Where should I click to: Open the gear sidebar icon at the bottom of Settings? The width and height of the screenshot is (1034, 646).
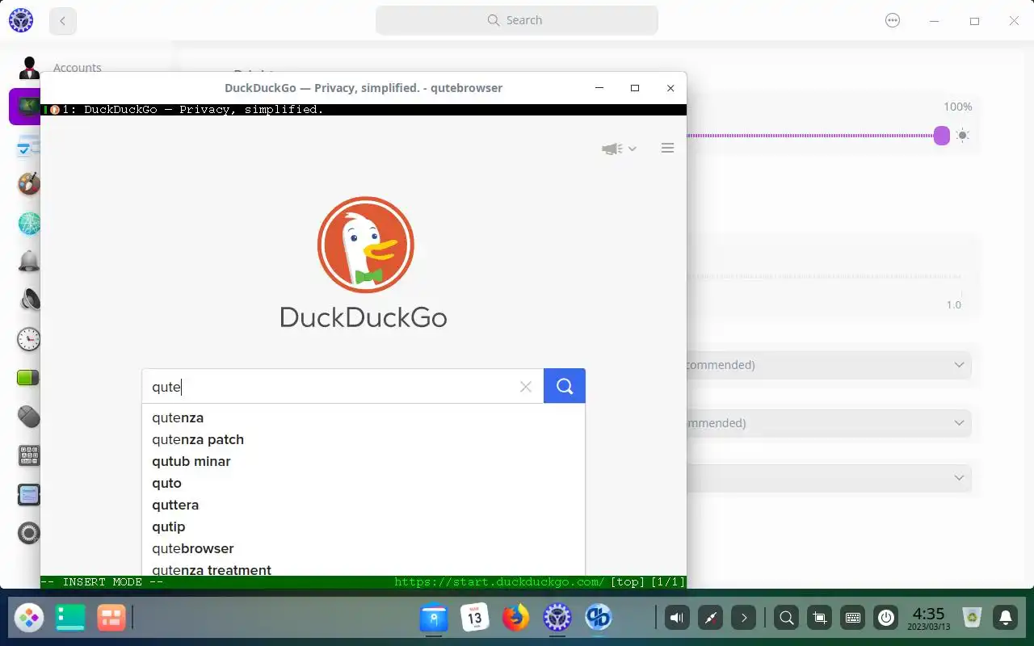(x=29, y=533)
